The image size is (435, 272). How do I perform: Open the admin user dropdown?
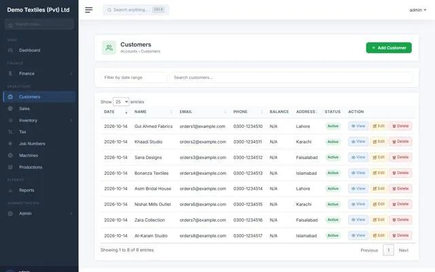(x=418, y=10)
